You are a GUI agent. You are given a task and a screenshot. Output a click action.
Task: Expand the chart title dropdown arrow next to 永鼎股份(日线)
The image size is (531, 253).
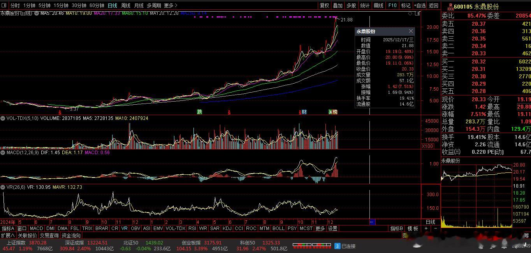[37, 13]
